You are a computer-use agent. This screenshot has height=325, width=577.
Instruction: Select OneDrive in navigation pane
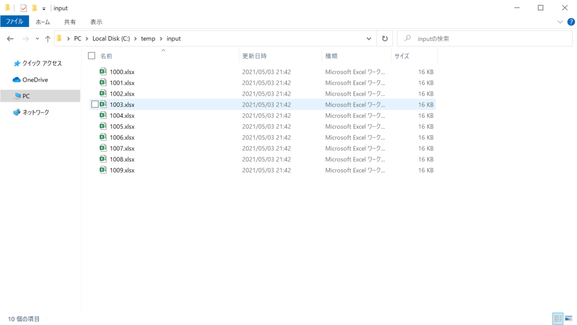click(x=30, y=80)
